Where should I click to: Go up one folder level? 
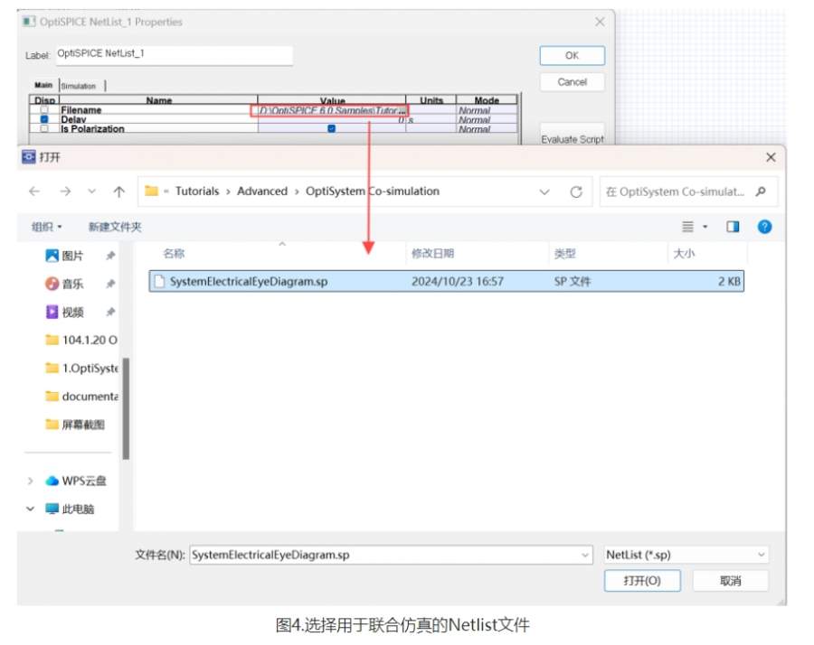pos(118,192)
